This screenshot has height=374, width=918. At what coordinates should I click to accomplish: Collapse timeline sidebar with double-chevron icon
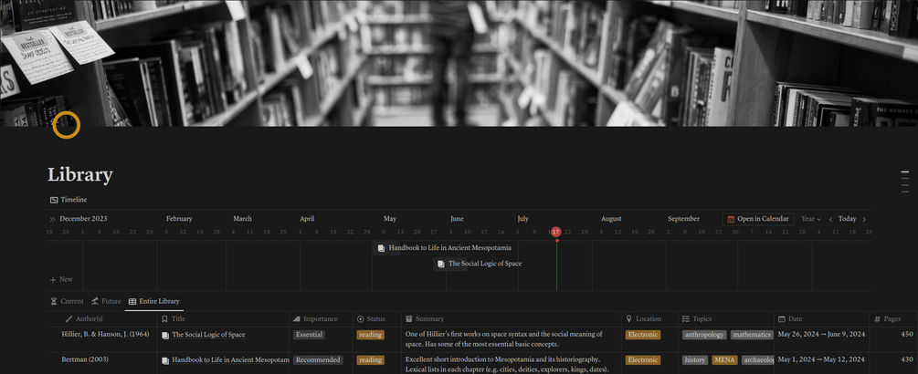53,219
